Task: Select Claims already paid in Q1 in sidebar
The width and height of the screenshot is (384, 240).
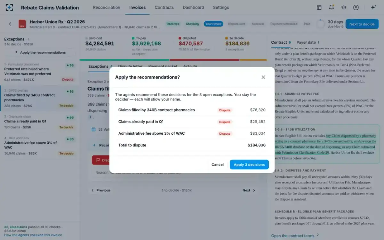Action: point(40,122)
